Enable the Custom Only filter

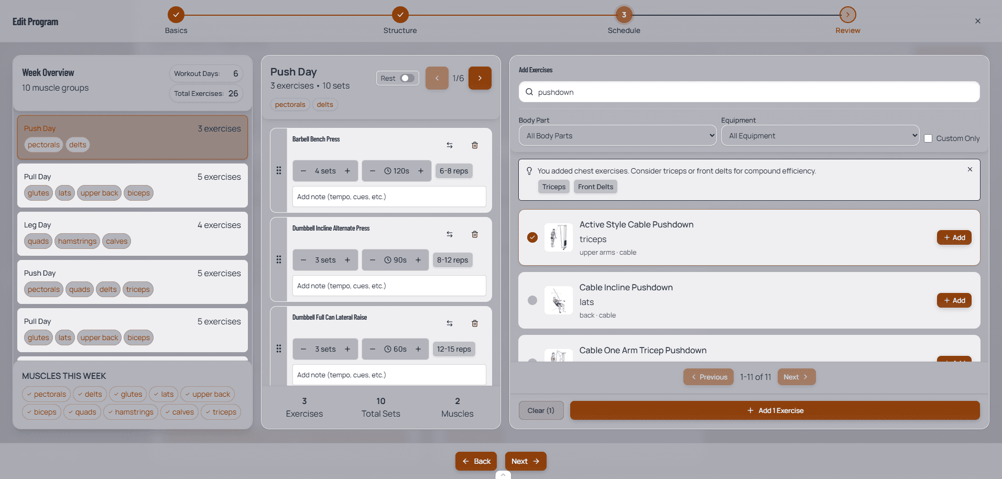(929, 138)
